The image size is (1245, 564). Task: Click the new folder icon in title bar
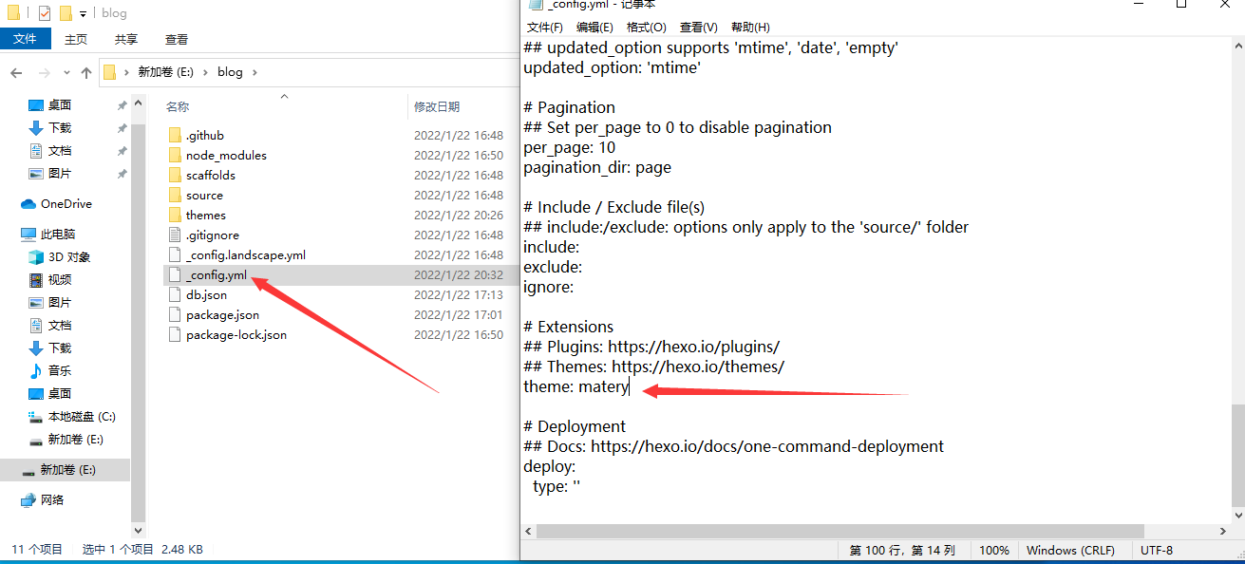(65, 13)
